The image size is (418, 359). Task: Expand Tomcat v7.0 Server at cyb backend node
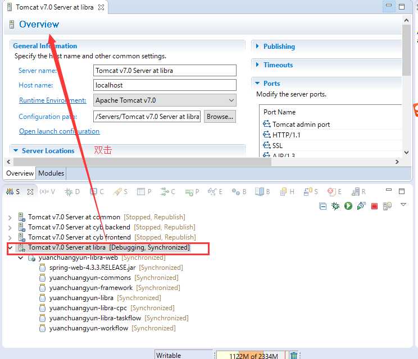click(10, 228)
